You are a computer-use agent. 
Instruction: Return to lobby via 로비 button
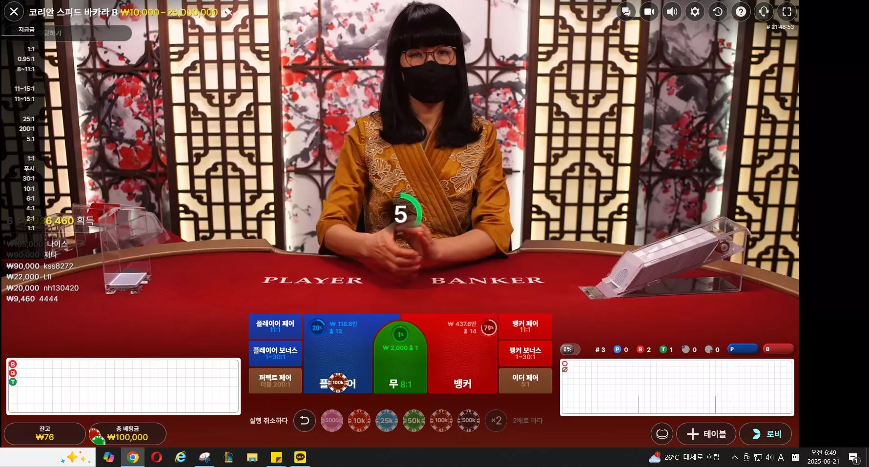[766, 434]
